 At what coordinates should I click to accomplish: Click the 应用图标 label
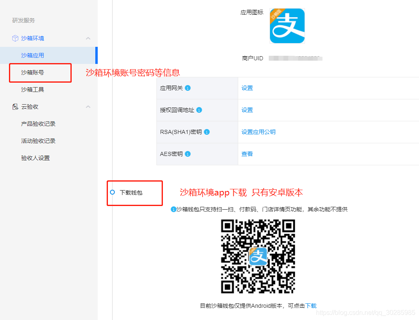click(x=252, y=12)
